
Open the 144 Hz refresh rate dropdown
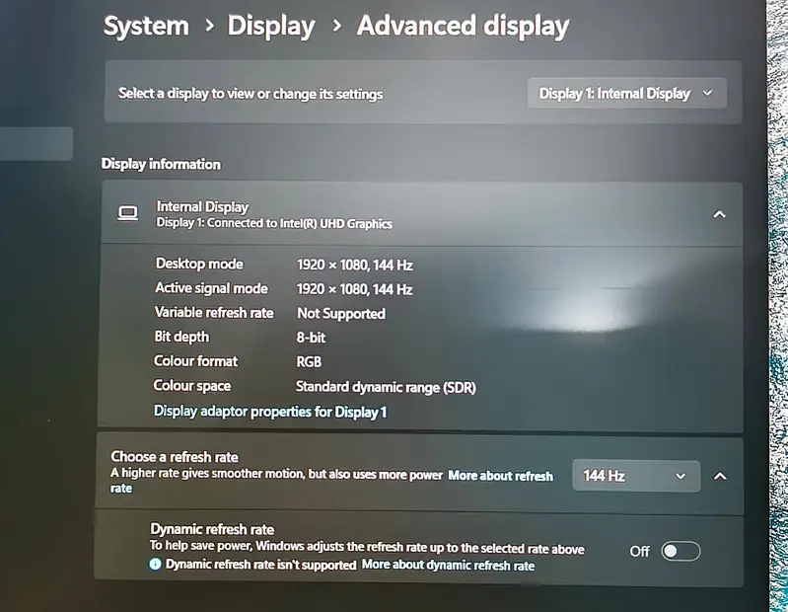(636, 476)
